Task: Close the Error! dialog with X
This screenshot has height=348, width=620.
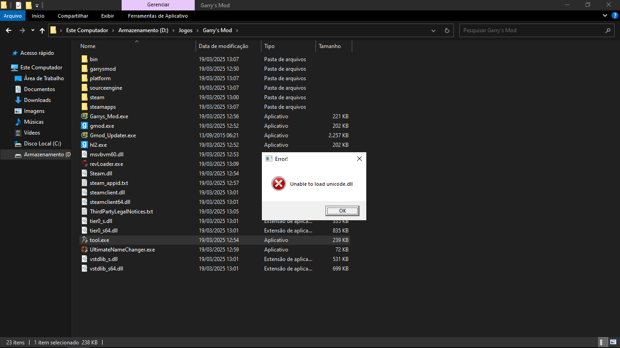Action: click(359, 159)
